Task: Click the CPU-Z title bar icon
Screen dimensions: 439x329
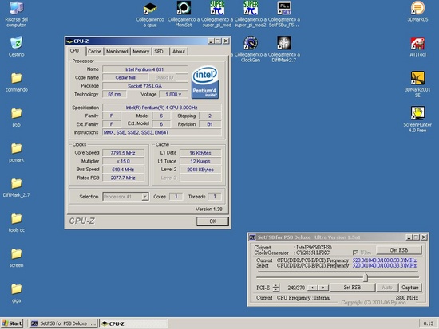Action: click(x=69, y=41)
